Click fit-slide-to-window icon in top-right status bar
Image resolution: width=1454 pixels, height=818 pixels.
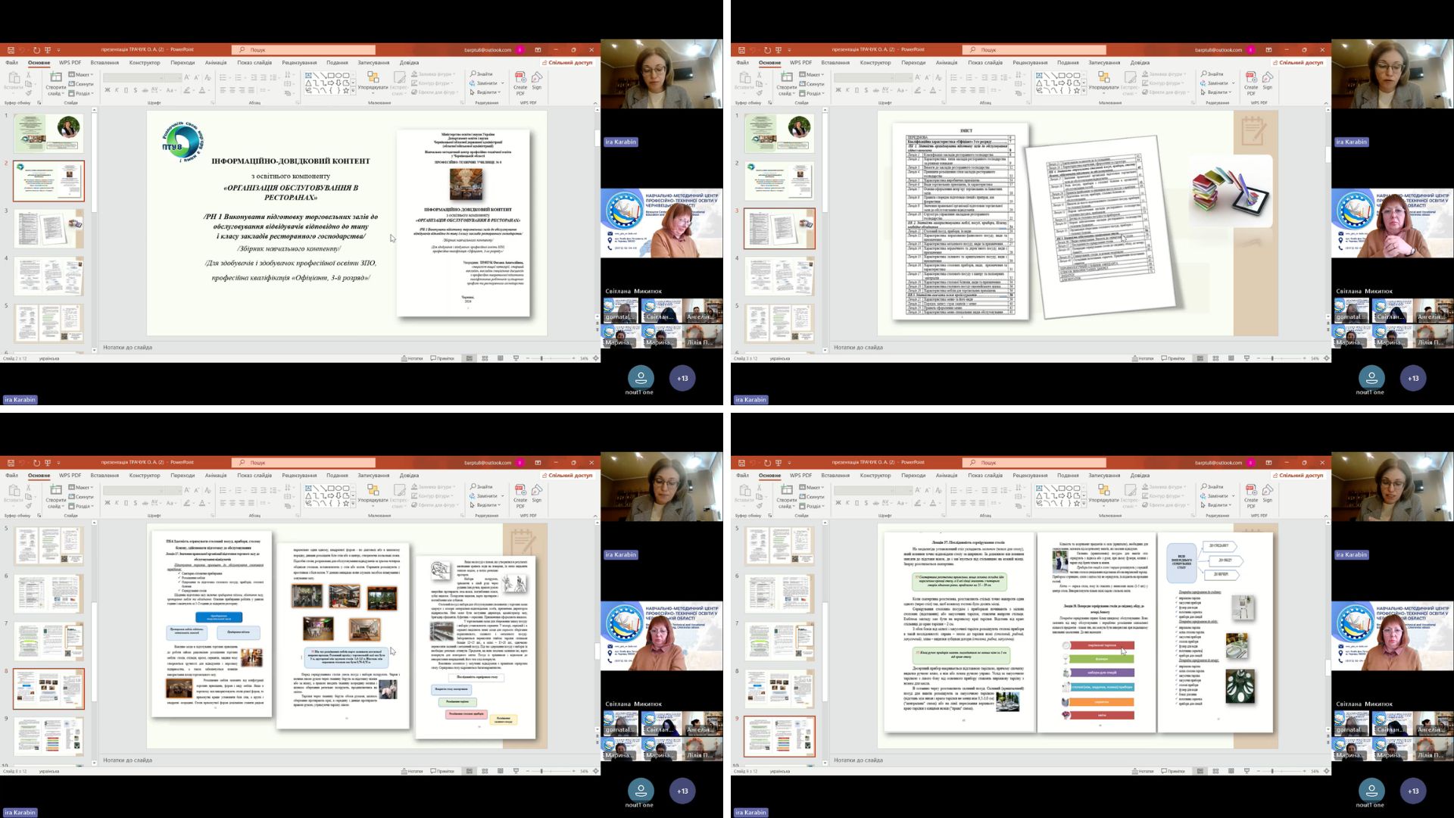[x=1326, y=358]
